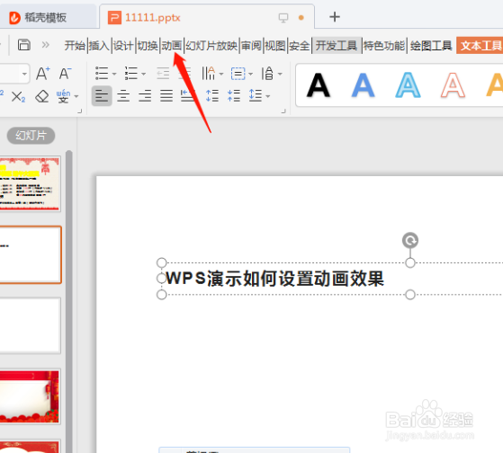The width and height of the screenshot is (503, 453).
Task: Click the slide panel vertical scrollbar
Action: [69, 301]
